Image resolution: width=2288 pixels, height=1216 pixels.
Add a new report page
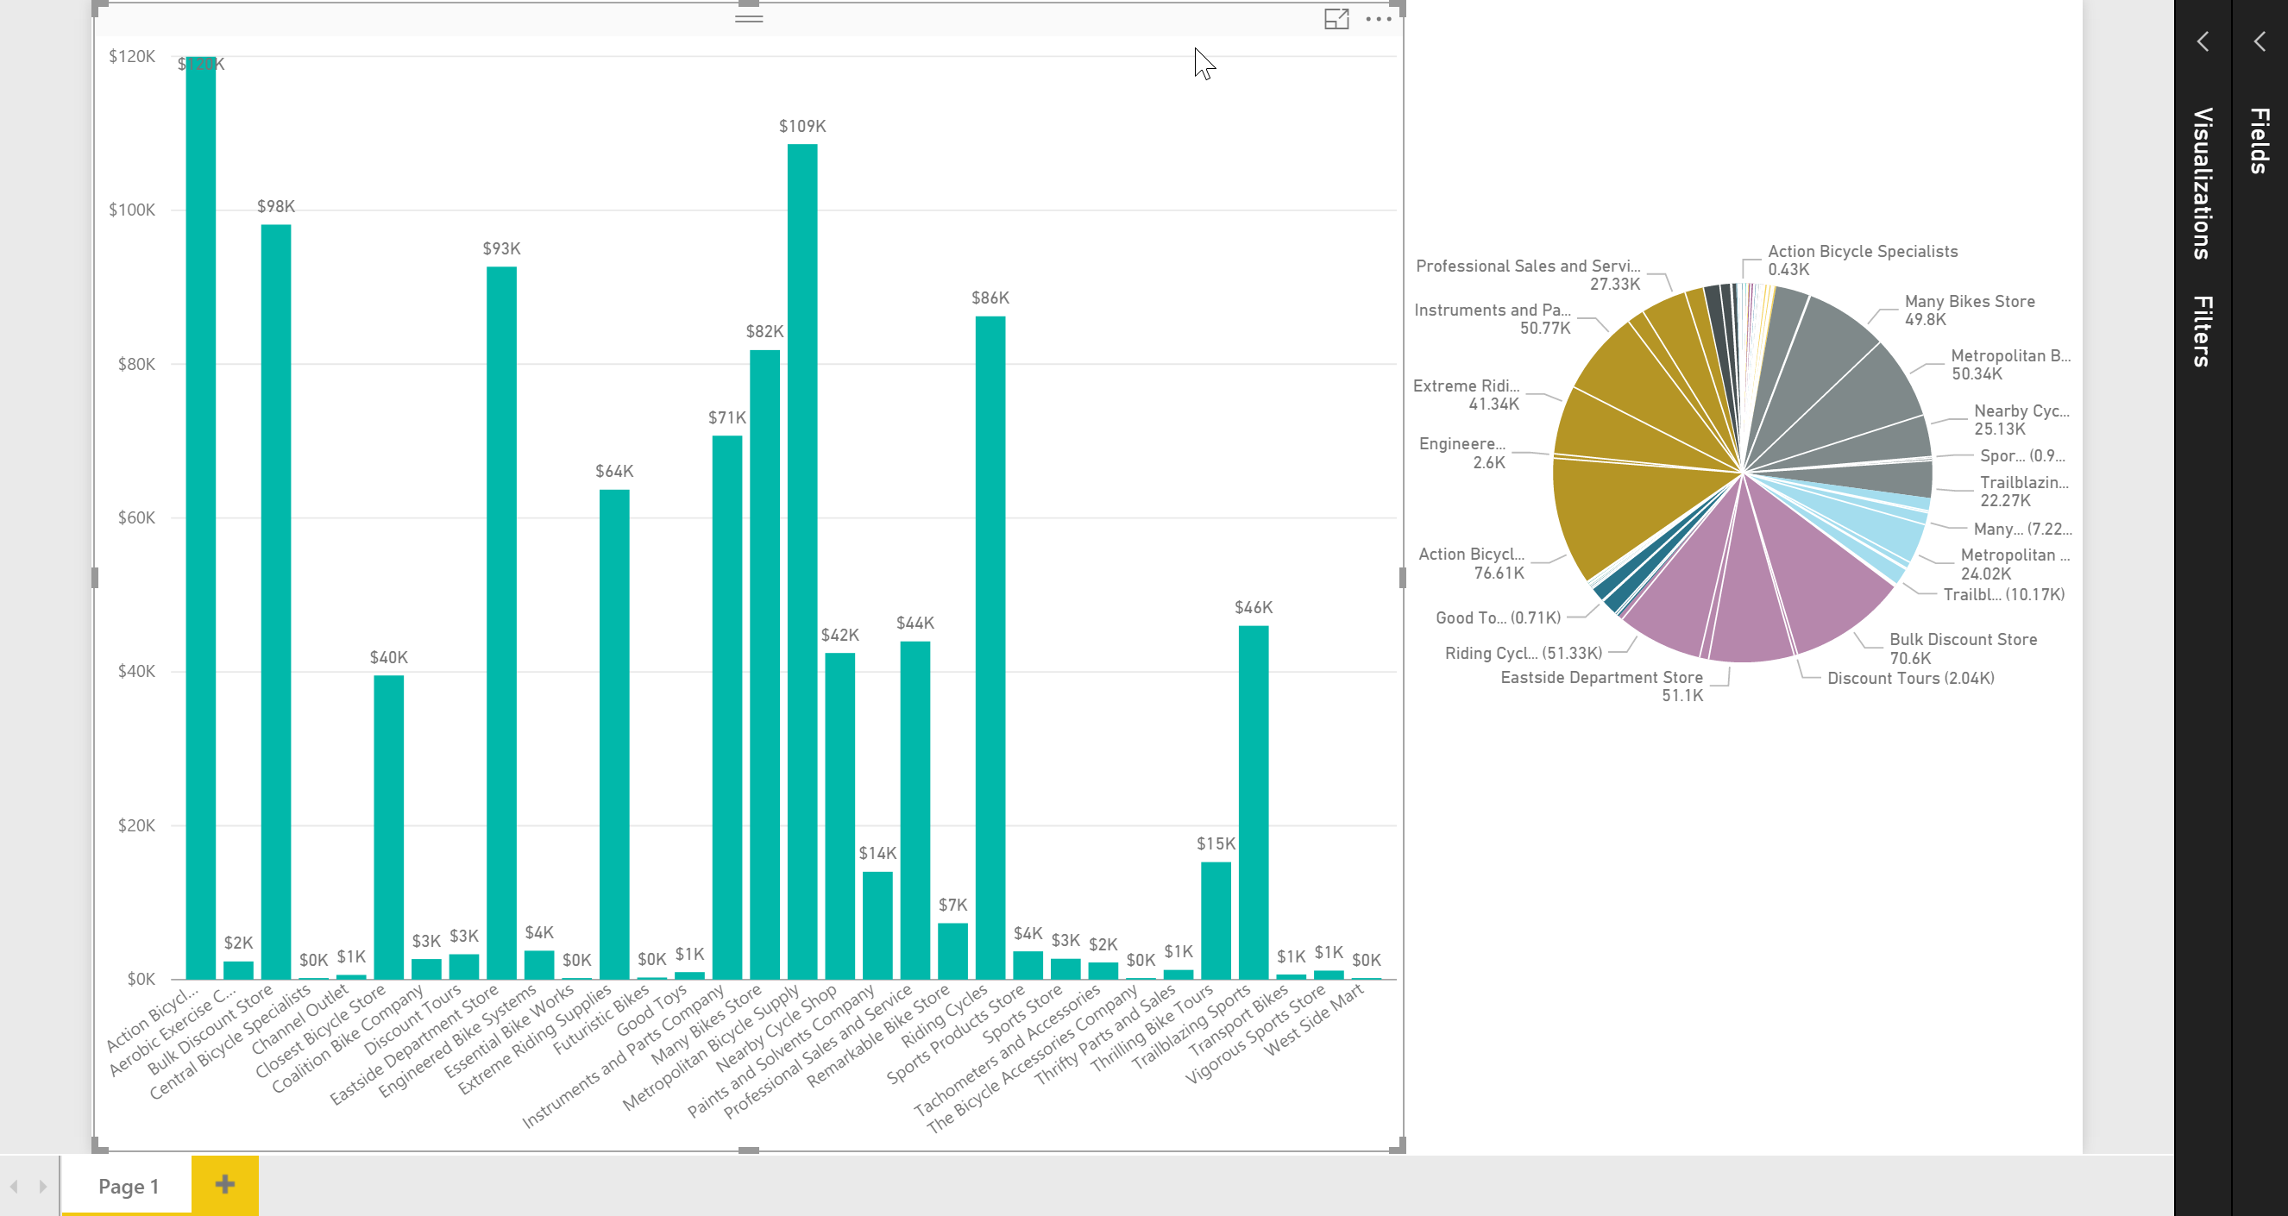(x=224, y=1184)
